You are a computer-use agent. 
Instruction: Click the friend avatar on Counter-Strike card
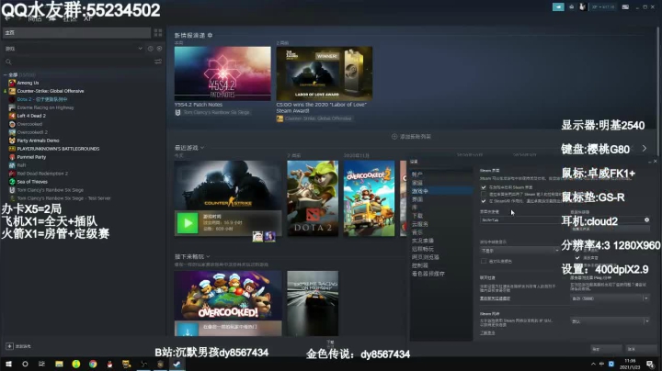(257, 237)
